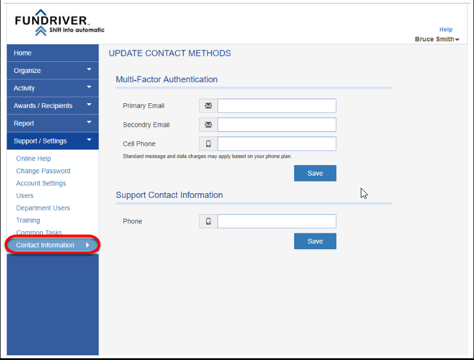
Task: Select the Support / Settings menu
Action: click(53, 141)
